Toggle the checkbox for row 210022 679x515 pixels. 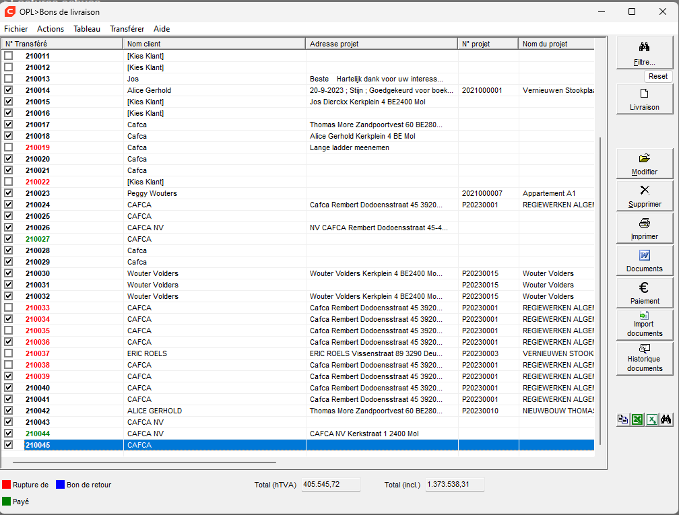pyautogui.click(x=9, y=182)
